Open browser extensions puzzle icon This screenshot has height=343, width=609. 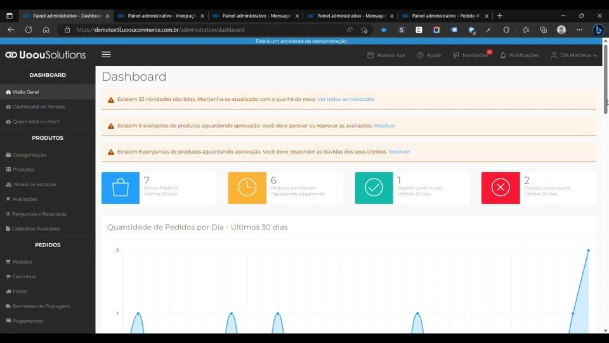[506, 30]
